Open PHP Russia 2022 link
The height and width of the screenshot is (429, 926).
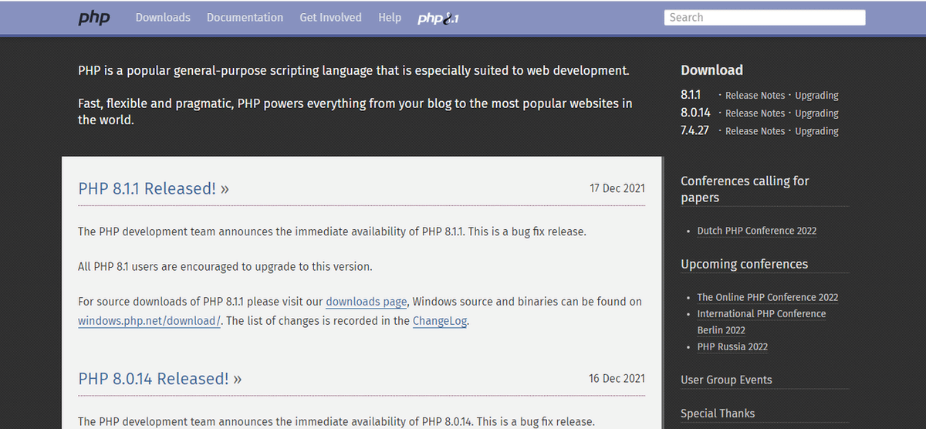coord(732,346)
